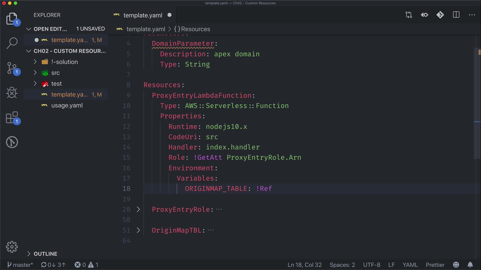This screenshot has width=481, height=270.
Task: Open usage.yaml from the explorer
Action: pyautogui.click(x=67, y=105)
